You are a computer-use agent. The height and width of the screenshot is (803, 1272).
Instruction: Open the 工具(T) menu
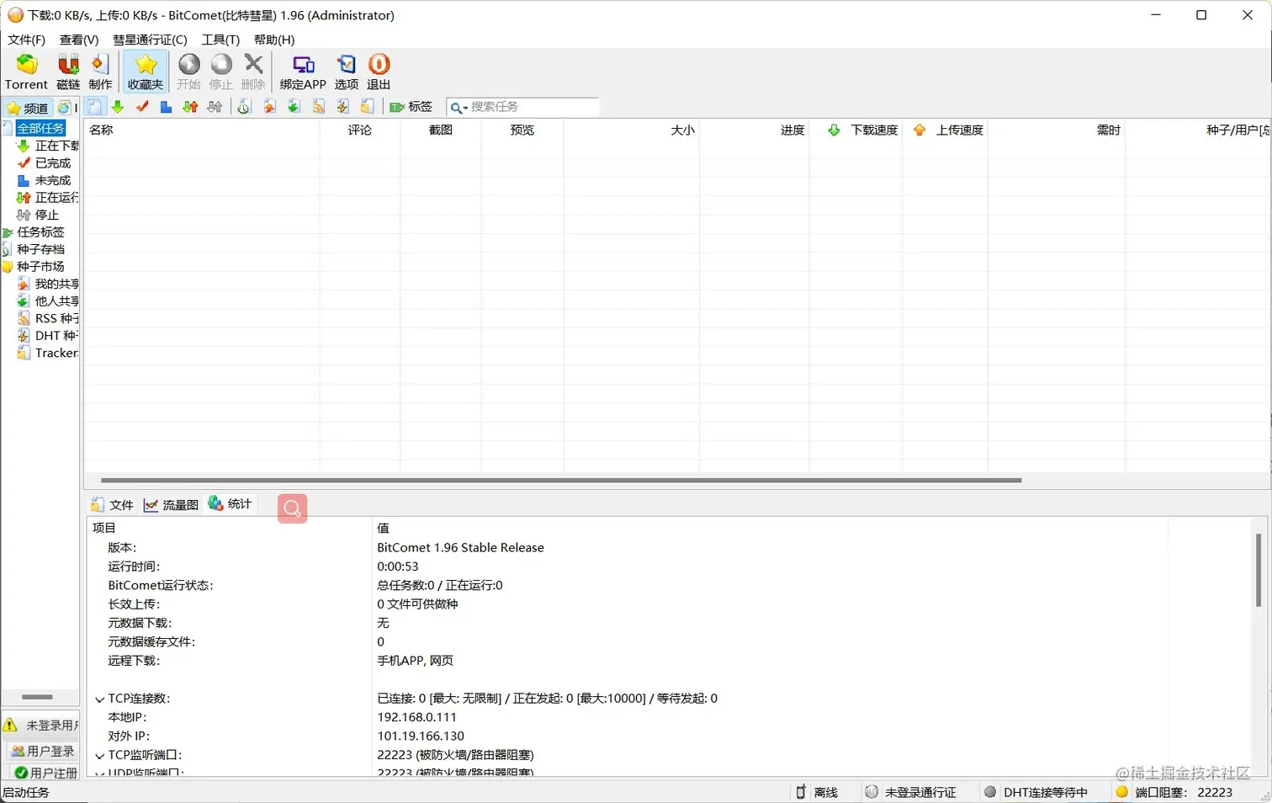(x=220, y=40)
